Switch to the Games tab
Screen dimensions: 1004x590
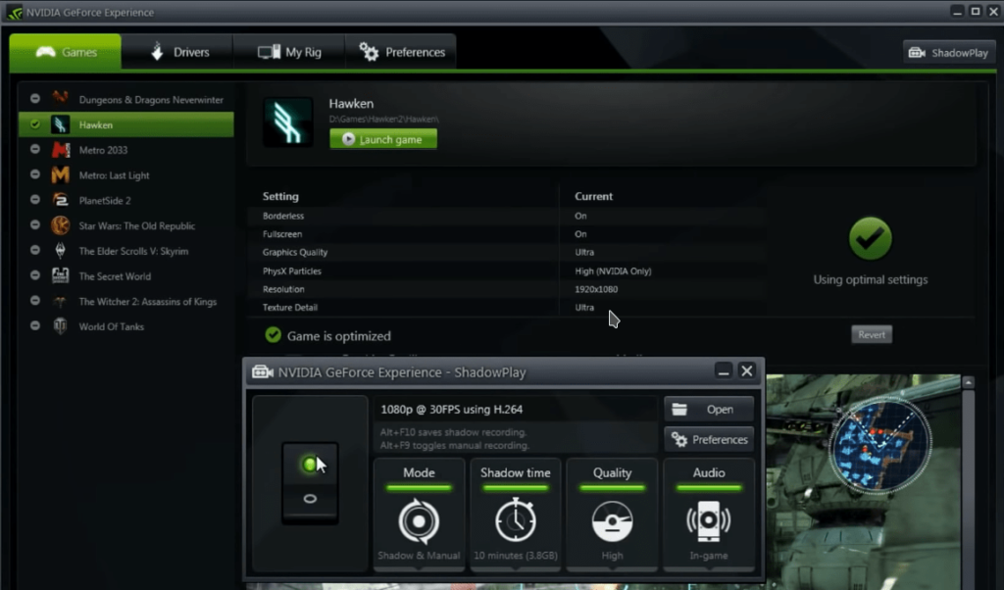click(x=66, y=52)
